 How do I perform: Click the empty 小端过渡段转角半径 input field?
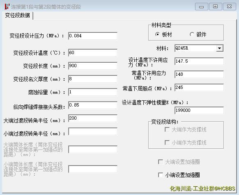tap(93, 132)
